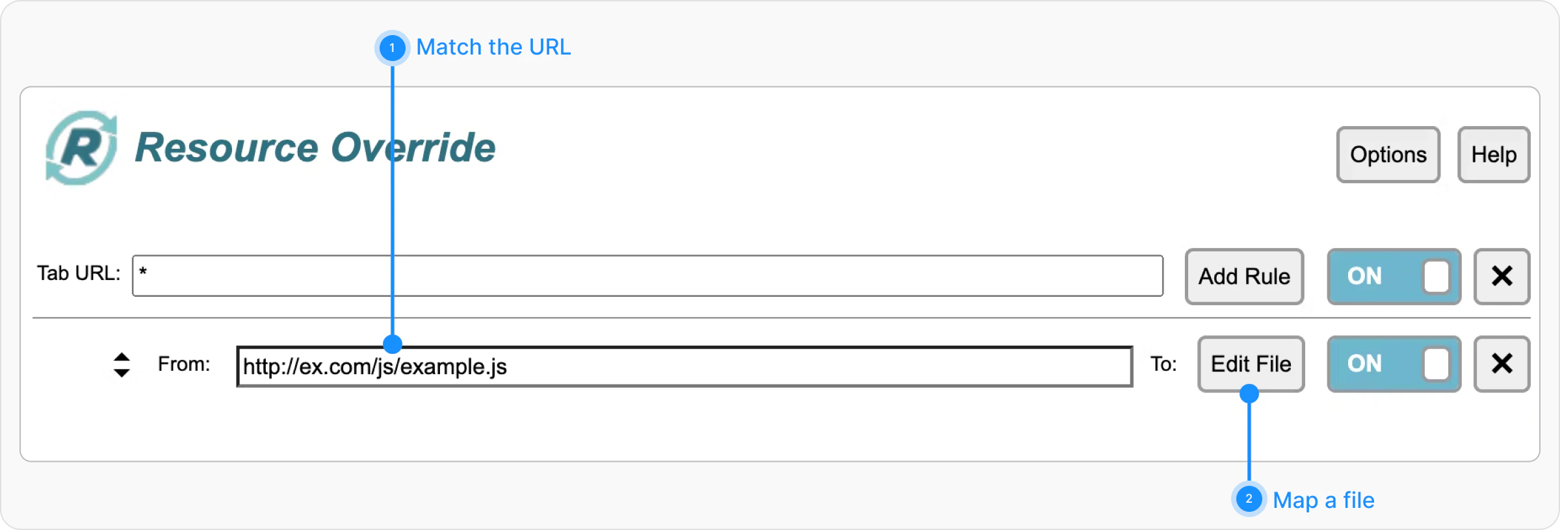Focus the Tab URL input field
This screenshot has width=1560, height=530.
click(x=647, y=275)
